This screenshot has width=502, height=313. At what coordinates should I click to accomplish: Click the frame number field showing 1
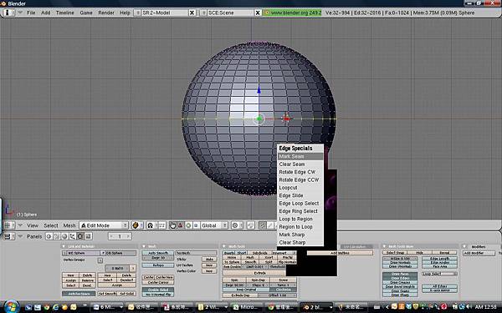120,236
